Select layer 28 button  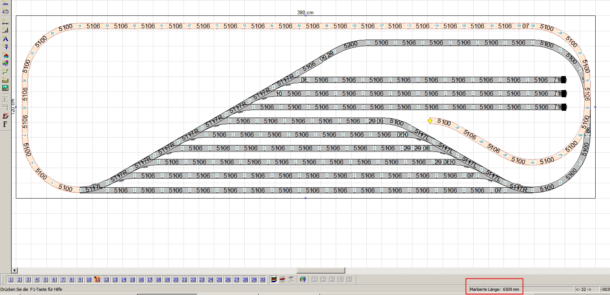click(245, 280)
